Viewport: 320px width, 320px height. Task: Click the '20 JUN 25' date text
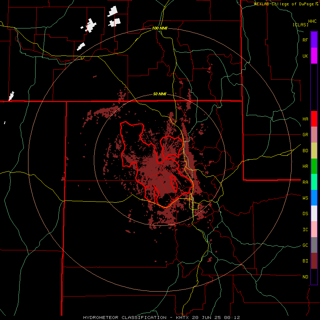click(x=206, y=318)
